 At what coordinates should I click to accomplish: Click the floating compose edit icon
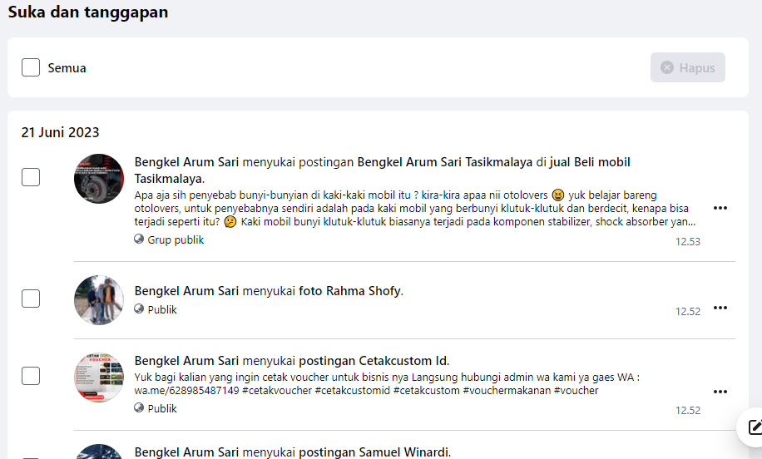[x=755, y=427]
